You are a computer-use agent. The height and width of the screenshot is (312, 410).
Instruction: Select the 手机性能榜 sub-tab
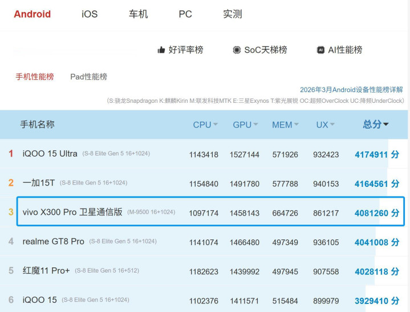tap(35, 77)
